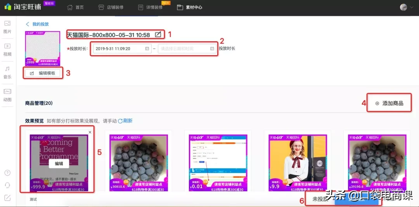Screen dimensions: 419x207
Task: Switch to the 素材中心 tab
Action: click(x=189, y=7)
